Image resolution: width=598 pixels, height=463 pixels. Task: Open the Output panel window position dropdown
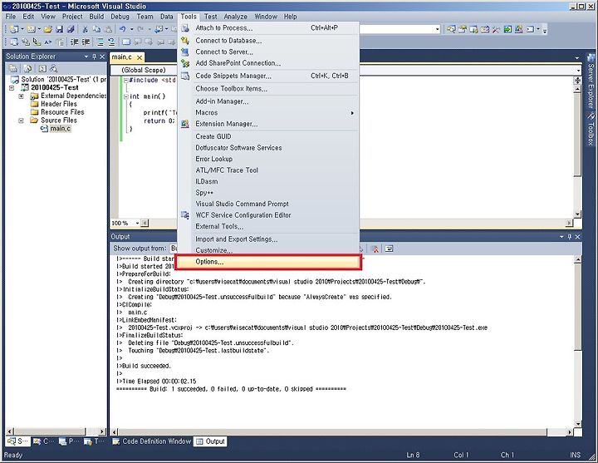561,237
